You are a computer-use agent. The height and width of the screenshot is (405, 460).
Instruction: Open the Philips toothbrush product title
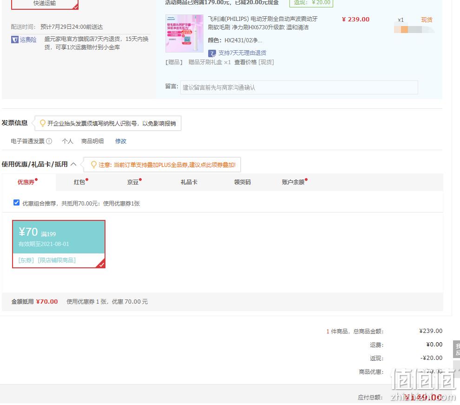coord(263,23)
